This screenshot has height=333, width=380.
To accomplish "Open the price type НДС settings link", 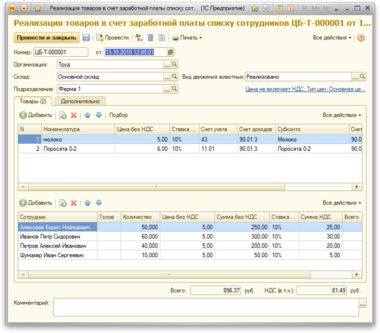I will click(306, 89).
